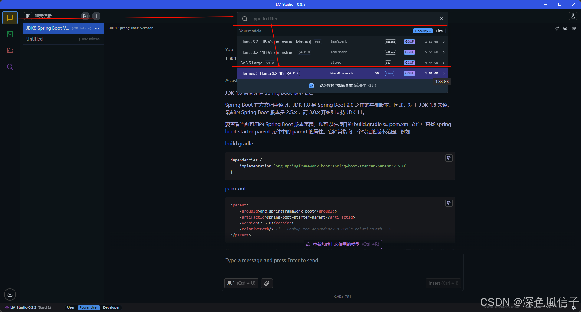The width and height of the screenshot is (581, 312).
Task: Clear all messages icon in chat header
Action: click(x=565, y=28)
